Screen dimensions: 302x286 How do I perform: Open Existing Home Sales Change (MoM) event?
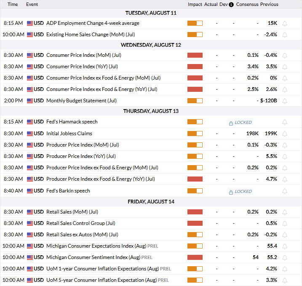[91, 35]
